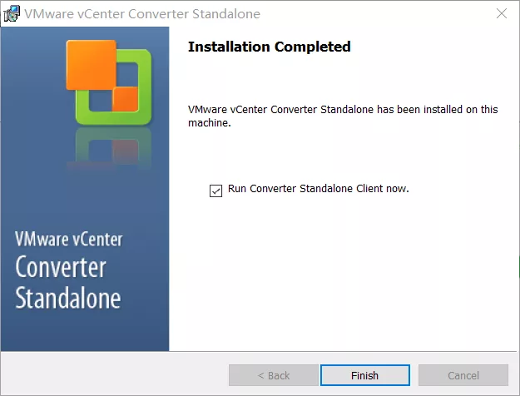Viewport: 520px width, 396px height.
Task: Click the "Installation Completed" heading
Action: point(269,47)
